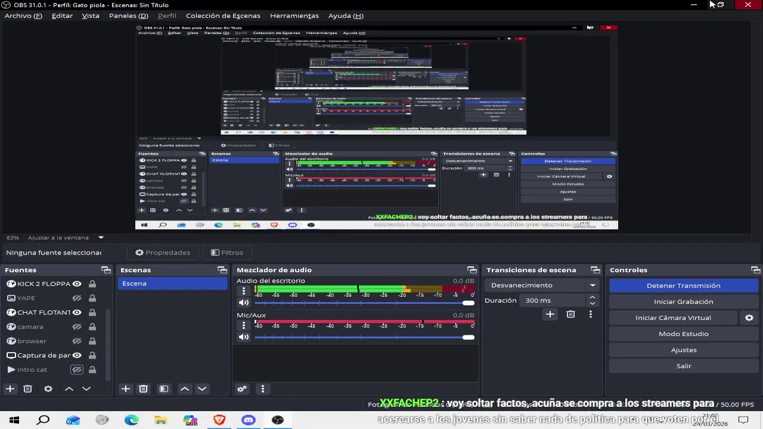This screenshot has height=429, width=763.
Task: Click Iniciar Cámara Virtual button
Action: pos(673,318)
